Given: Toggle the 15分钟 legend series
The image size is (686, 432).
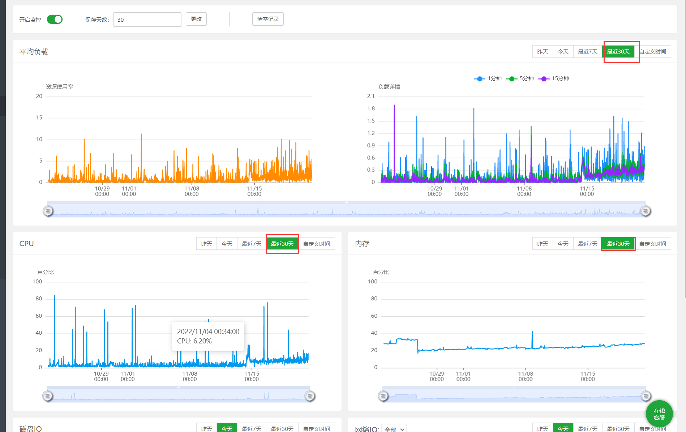Looking at the screenshot, I should click(554, 78).
